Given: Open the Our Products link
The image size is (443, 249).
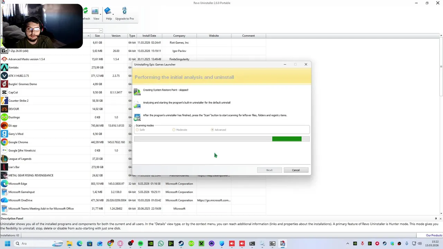Looking at the screenshot, I should click(x=434, y=236).
